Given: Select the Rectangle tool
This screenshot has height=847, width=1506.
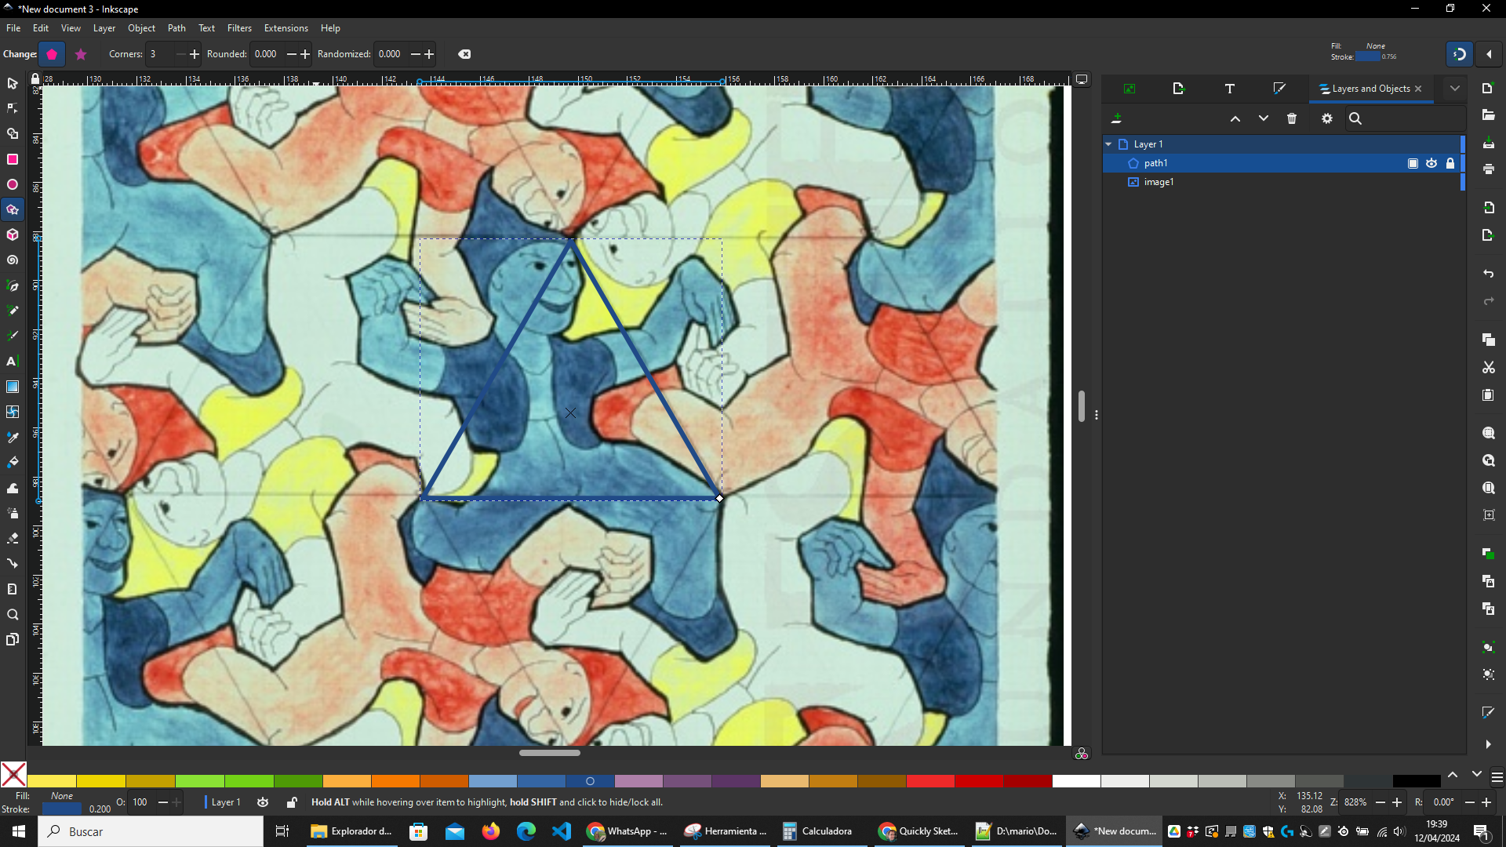Looking at the screenshot, I should (13, 159).
